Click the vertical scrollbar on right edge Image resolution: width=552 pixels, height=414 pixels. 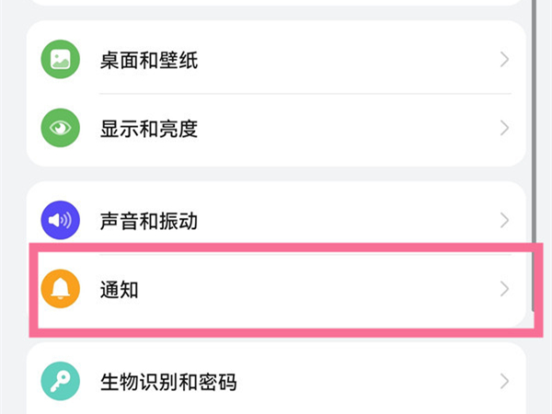click(x=535, y=138)
